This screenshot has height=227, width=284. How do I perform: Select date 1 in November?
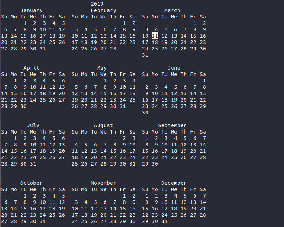(124, 196)
